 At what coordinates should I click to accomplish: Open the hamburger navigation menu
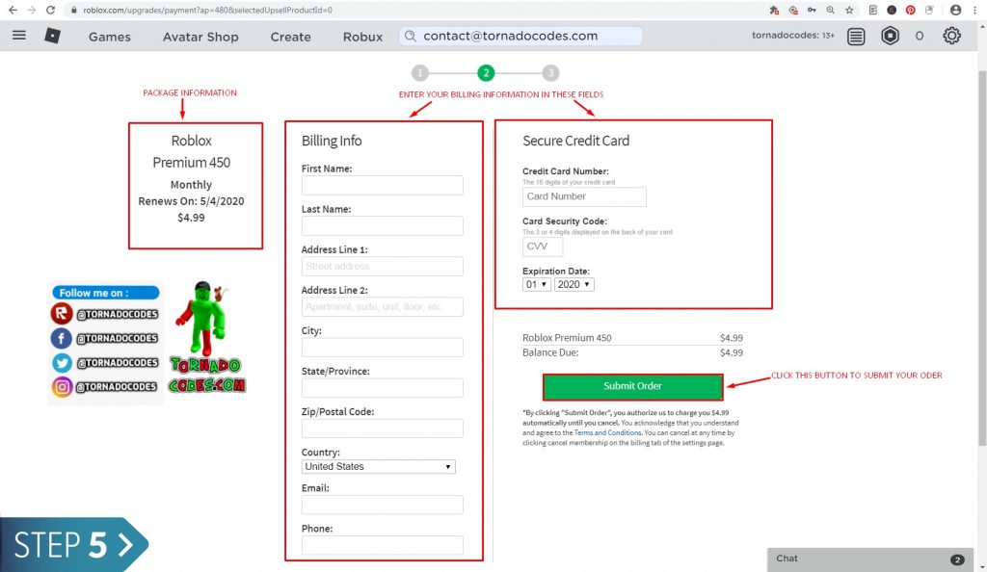[18, 36]
